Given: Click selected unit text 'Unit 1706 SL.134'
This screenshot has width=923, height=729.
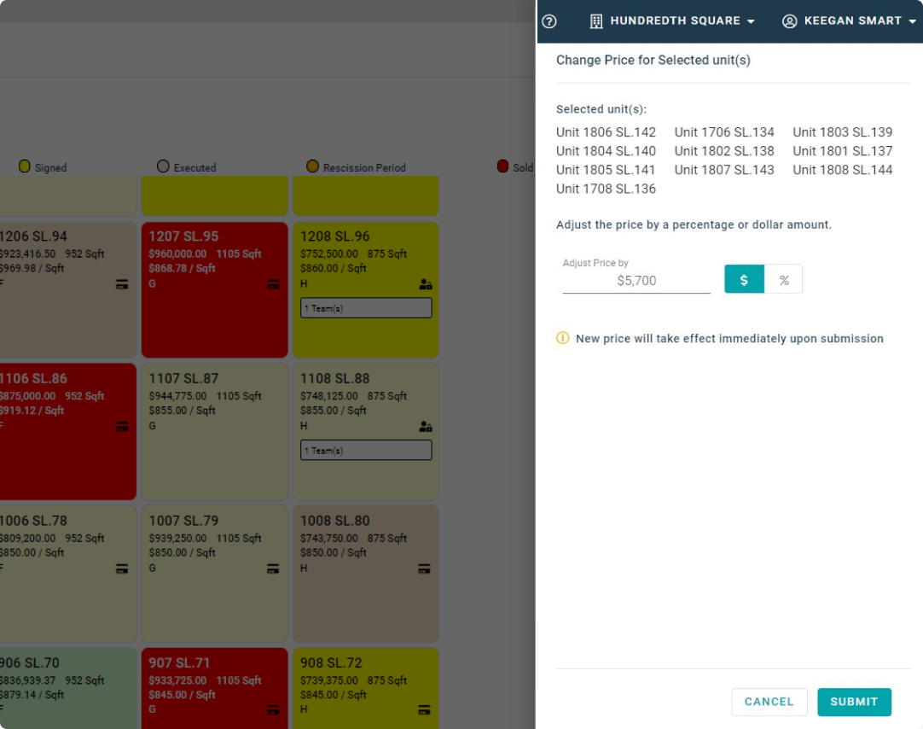Looking at the screenshot, I should [x=724, y=132].
